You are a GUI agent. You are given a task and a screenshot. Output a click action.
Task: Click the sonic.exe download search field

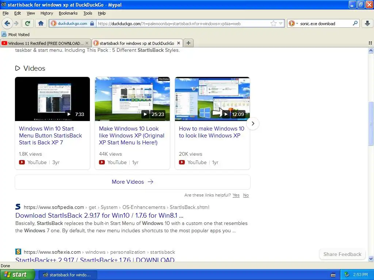325,24
